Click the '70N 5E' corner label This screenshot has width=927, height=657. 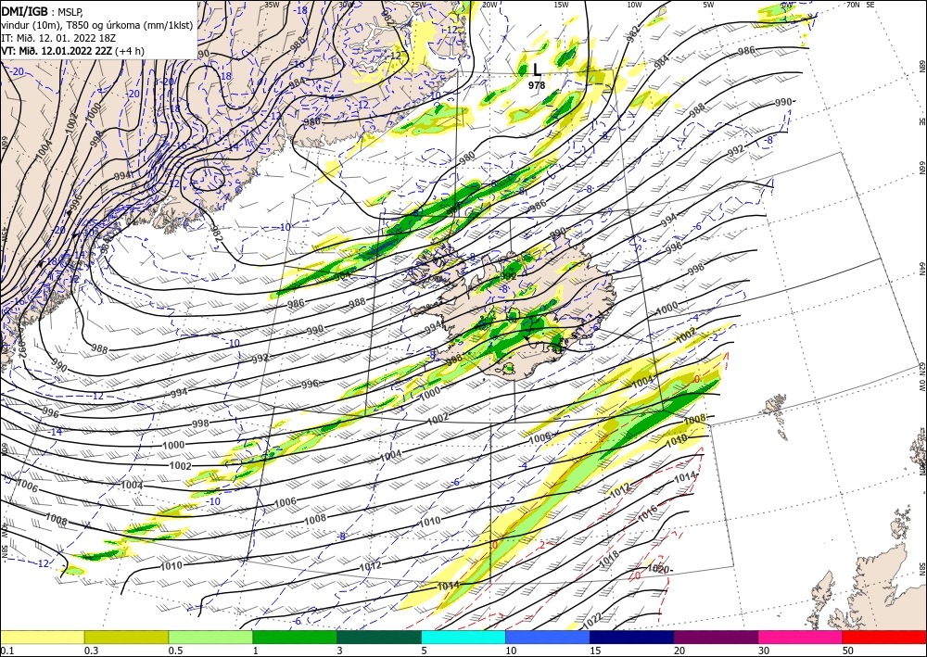(861, 5)
